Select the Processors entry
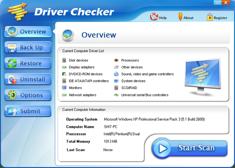The image size is (235, 168). [x=130, y=60]
